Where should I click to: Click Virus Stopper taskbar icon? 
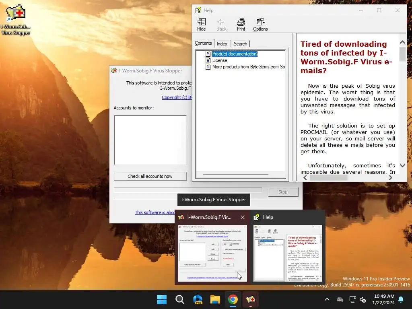[x=250, y=299]
